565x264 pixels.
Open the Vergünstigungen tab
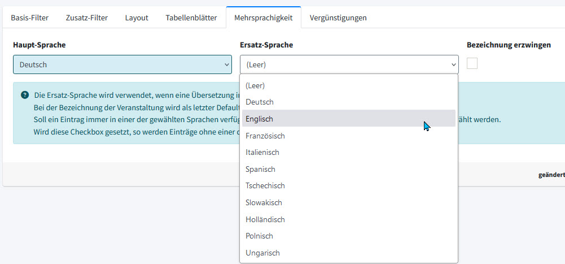(x=338, y=18)
